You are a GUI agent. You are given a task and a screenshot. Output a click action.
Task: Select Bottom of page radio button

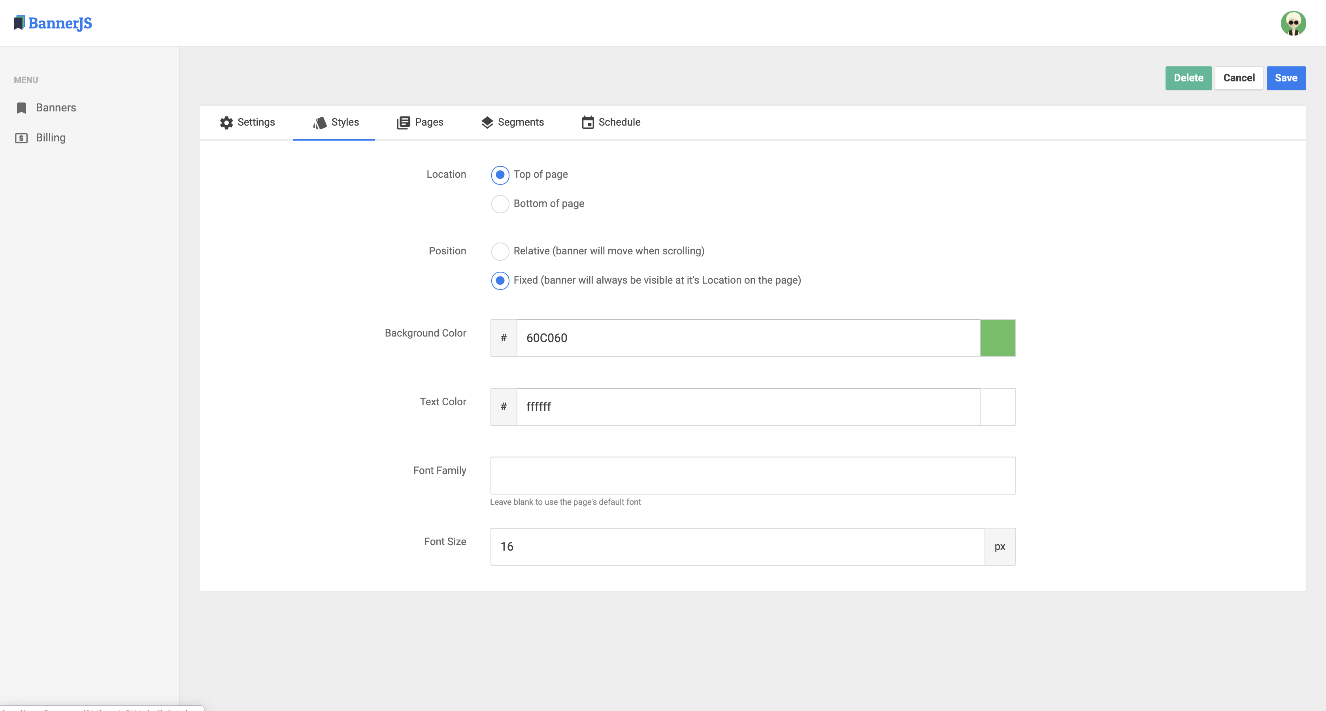[x=500, y=204]
